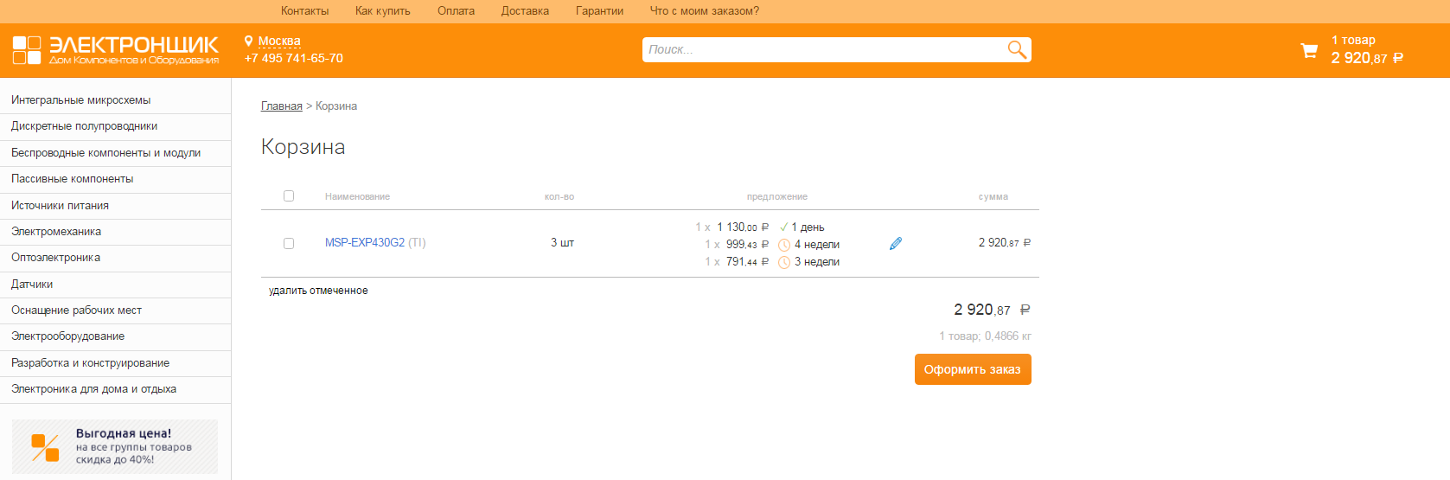Image resolution: width=1450 pixels, height=480 pixels.
Task: Click the сумма column header
Action: coord(993,197)
